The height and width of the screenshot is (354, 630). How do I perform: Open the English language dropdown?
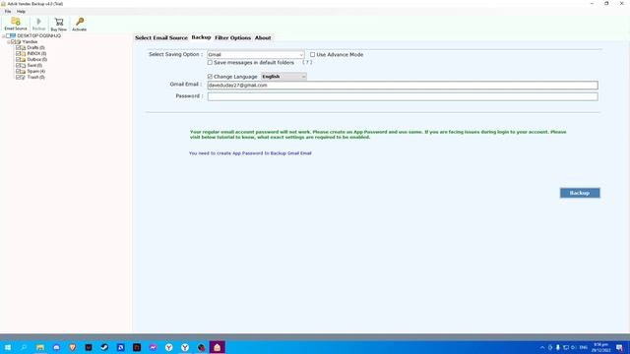[x=283, y=77]
